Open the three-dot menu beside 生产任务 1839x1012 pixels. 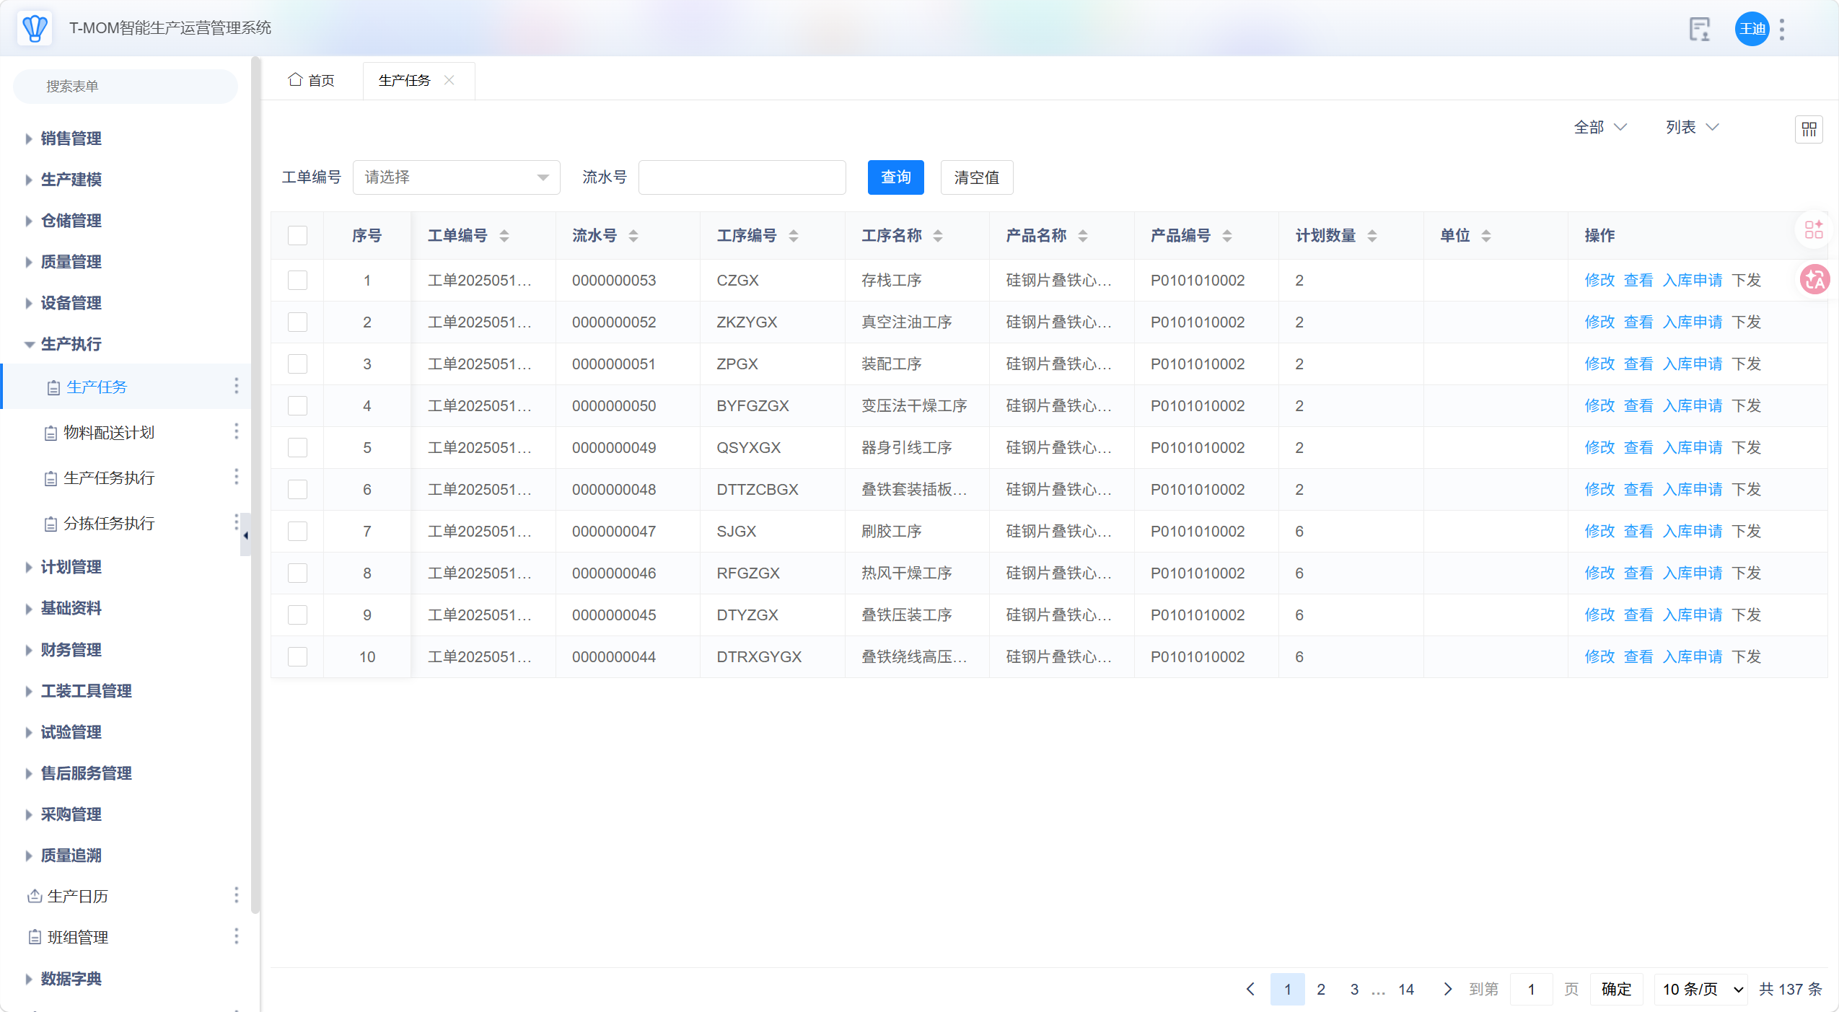[x=236, y=386]
